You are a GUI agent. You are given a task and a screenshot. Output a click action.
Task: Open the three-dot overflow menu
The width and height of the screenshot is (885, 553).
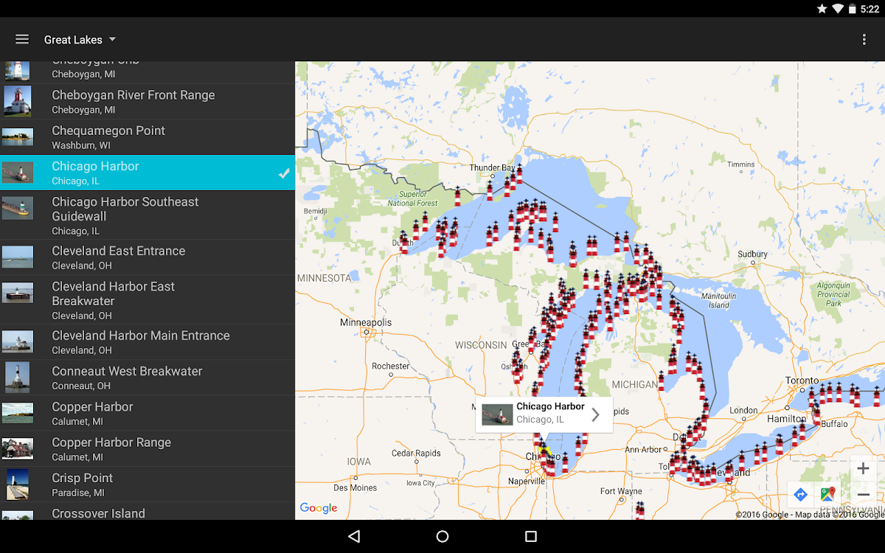[x=864, y=40]
